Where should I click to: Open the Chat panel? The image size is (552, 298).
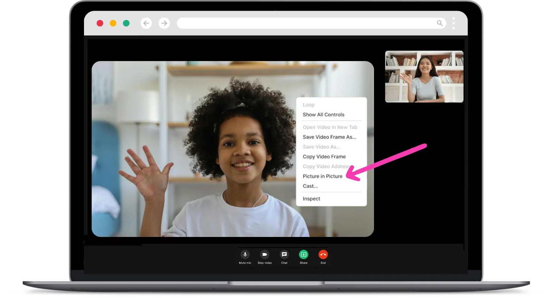[x=284, y=255]
